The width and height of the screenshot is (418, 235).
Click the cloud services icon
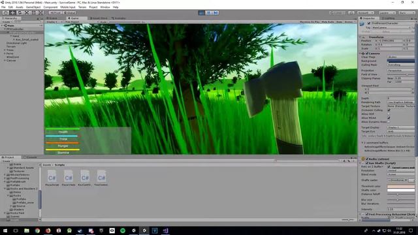351,13
